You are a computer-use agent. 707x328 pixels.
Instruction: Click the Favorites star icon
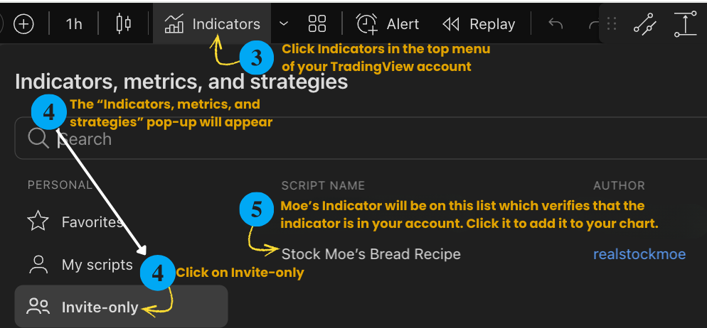[x=38, y=222]
